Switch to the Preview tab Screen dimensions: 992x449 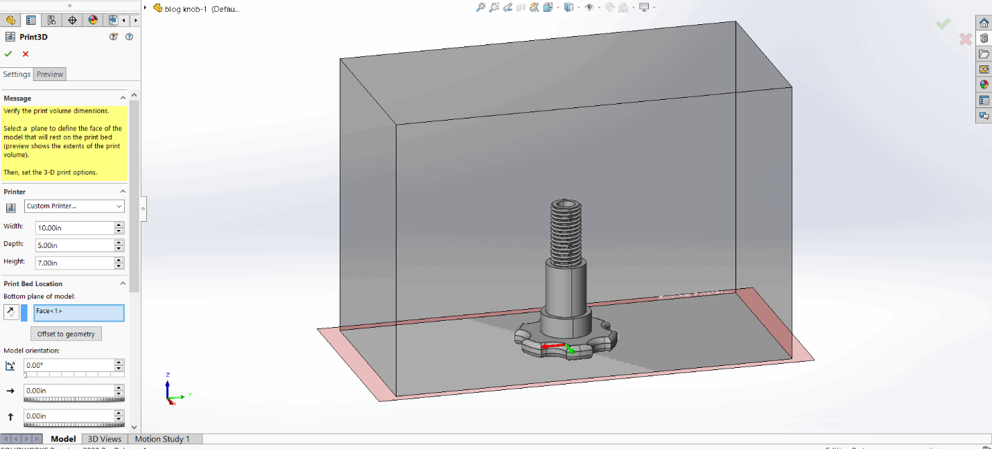(50, 74)
